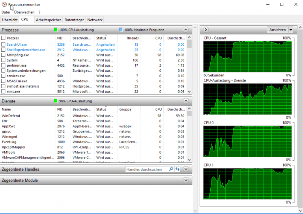Screen dimensions: 303x214
Task: Select the EventLog service row
Action: (94, 142)
